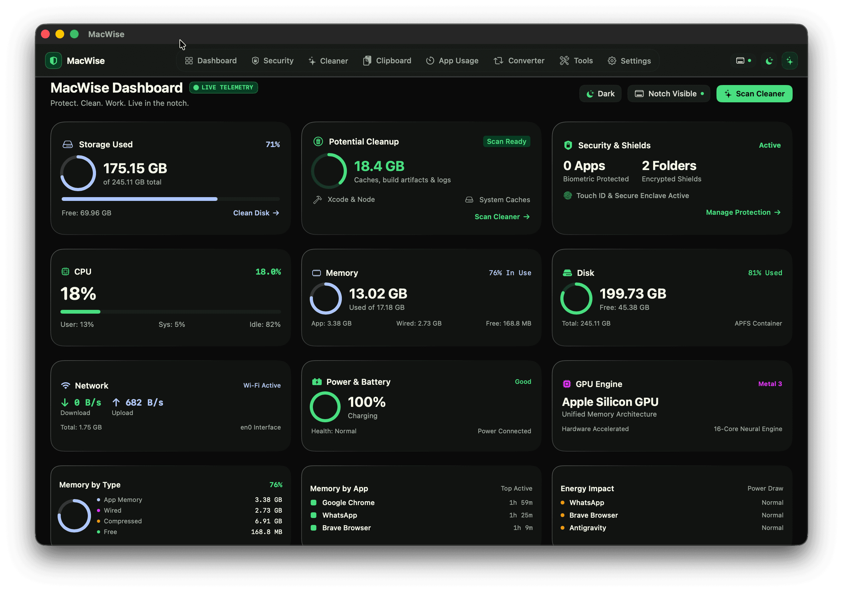The image size is (843, 592).
Task: Go to the Clipboard tab
Action: (x=387, y=60)
